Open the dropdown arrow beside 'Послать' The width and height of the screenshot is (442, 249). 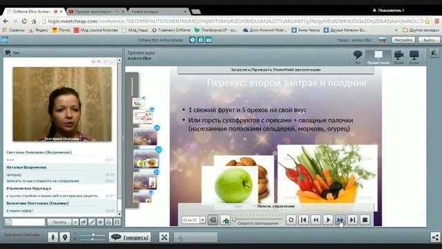tap(75, 222)
